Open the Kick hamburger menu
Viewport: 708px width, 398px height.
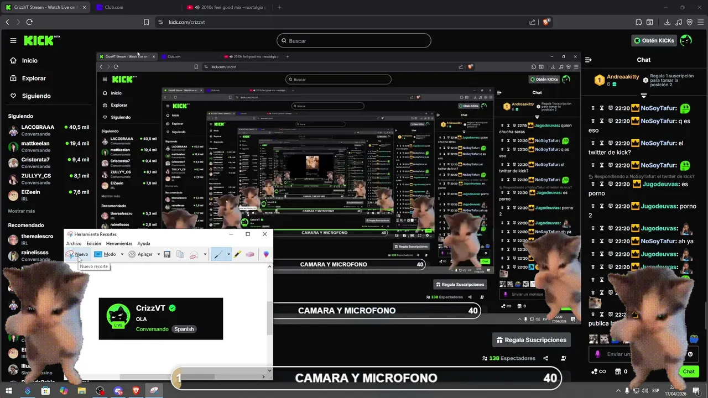[13, 40]
